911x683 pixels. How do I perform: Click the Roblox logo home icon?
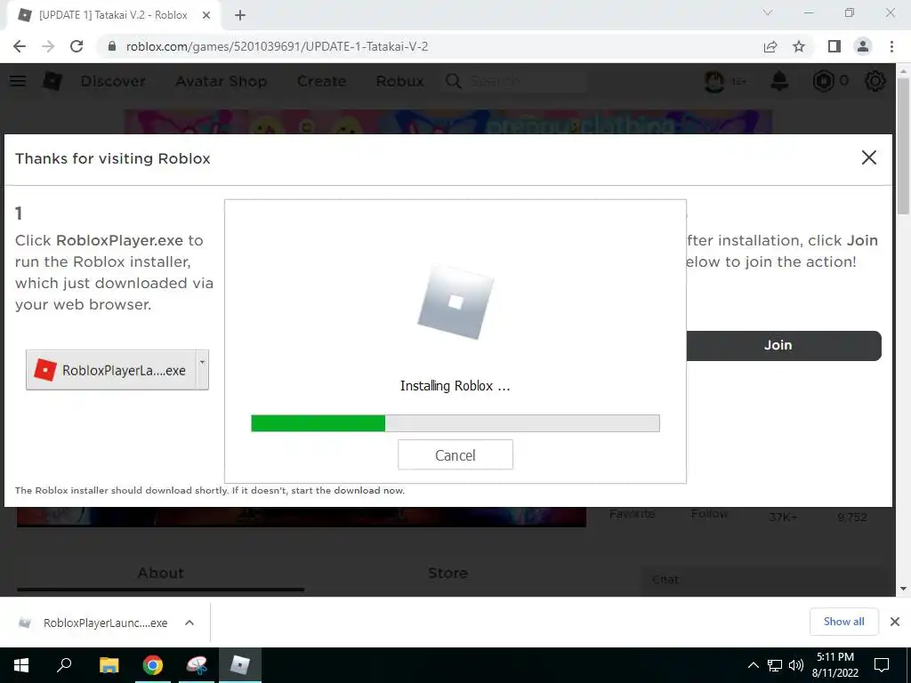[52, 81]
